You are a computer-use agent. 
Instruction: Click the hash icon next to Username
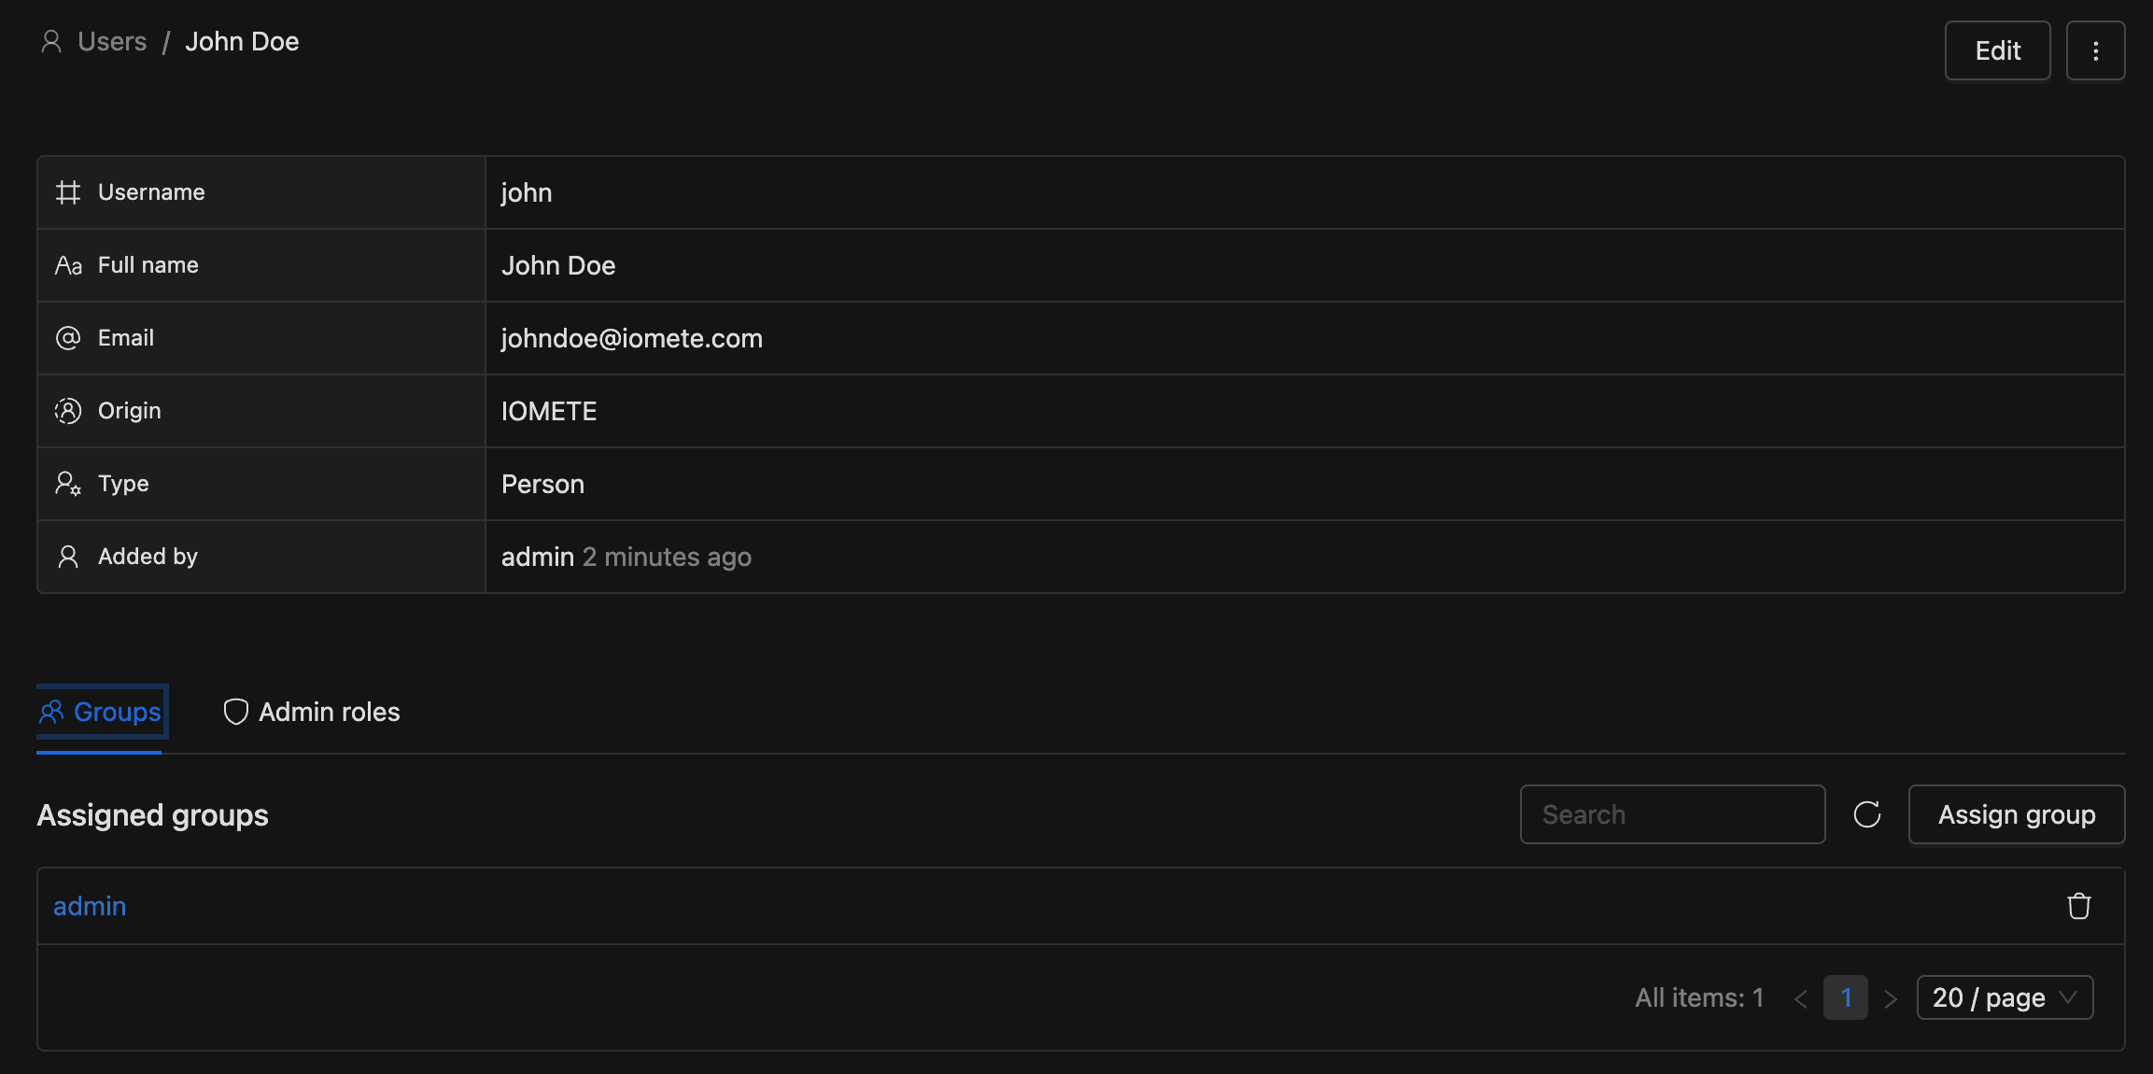tap(68, 192)
